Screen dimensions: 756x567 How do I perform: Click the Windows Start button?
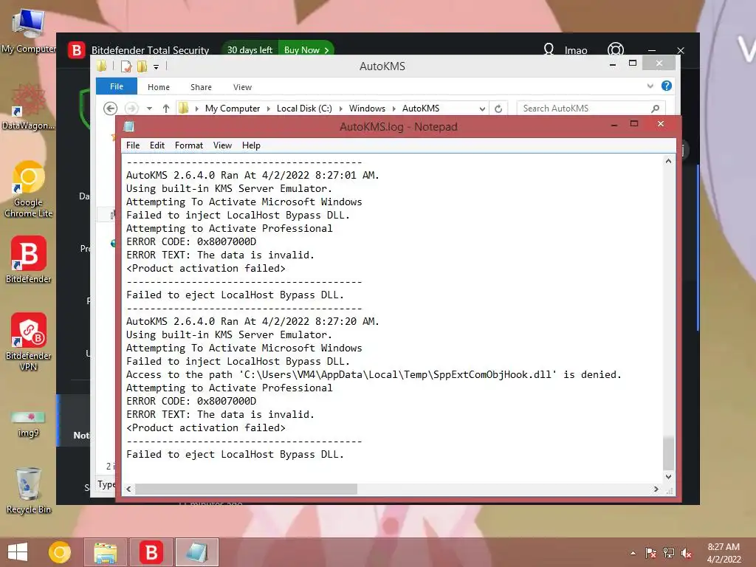(x=18, y=552)
